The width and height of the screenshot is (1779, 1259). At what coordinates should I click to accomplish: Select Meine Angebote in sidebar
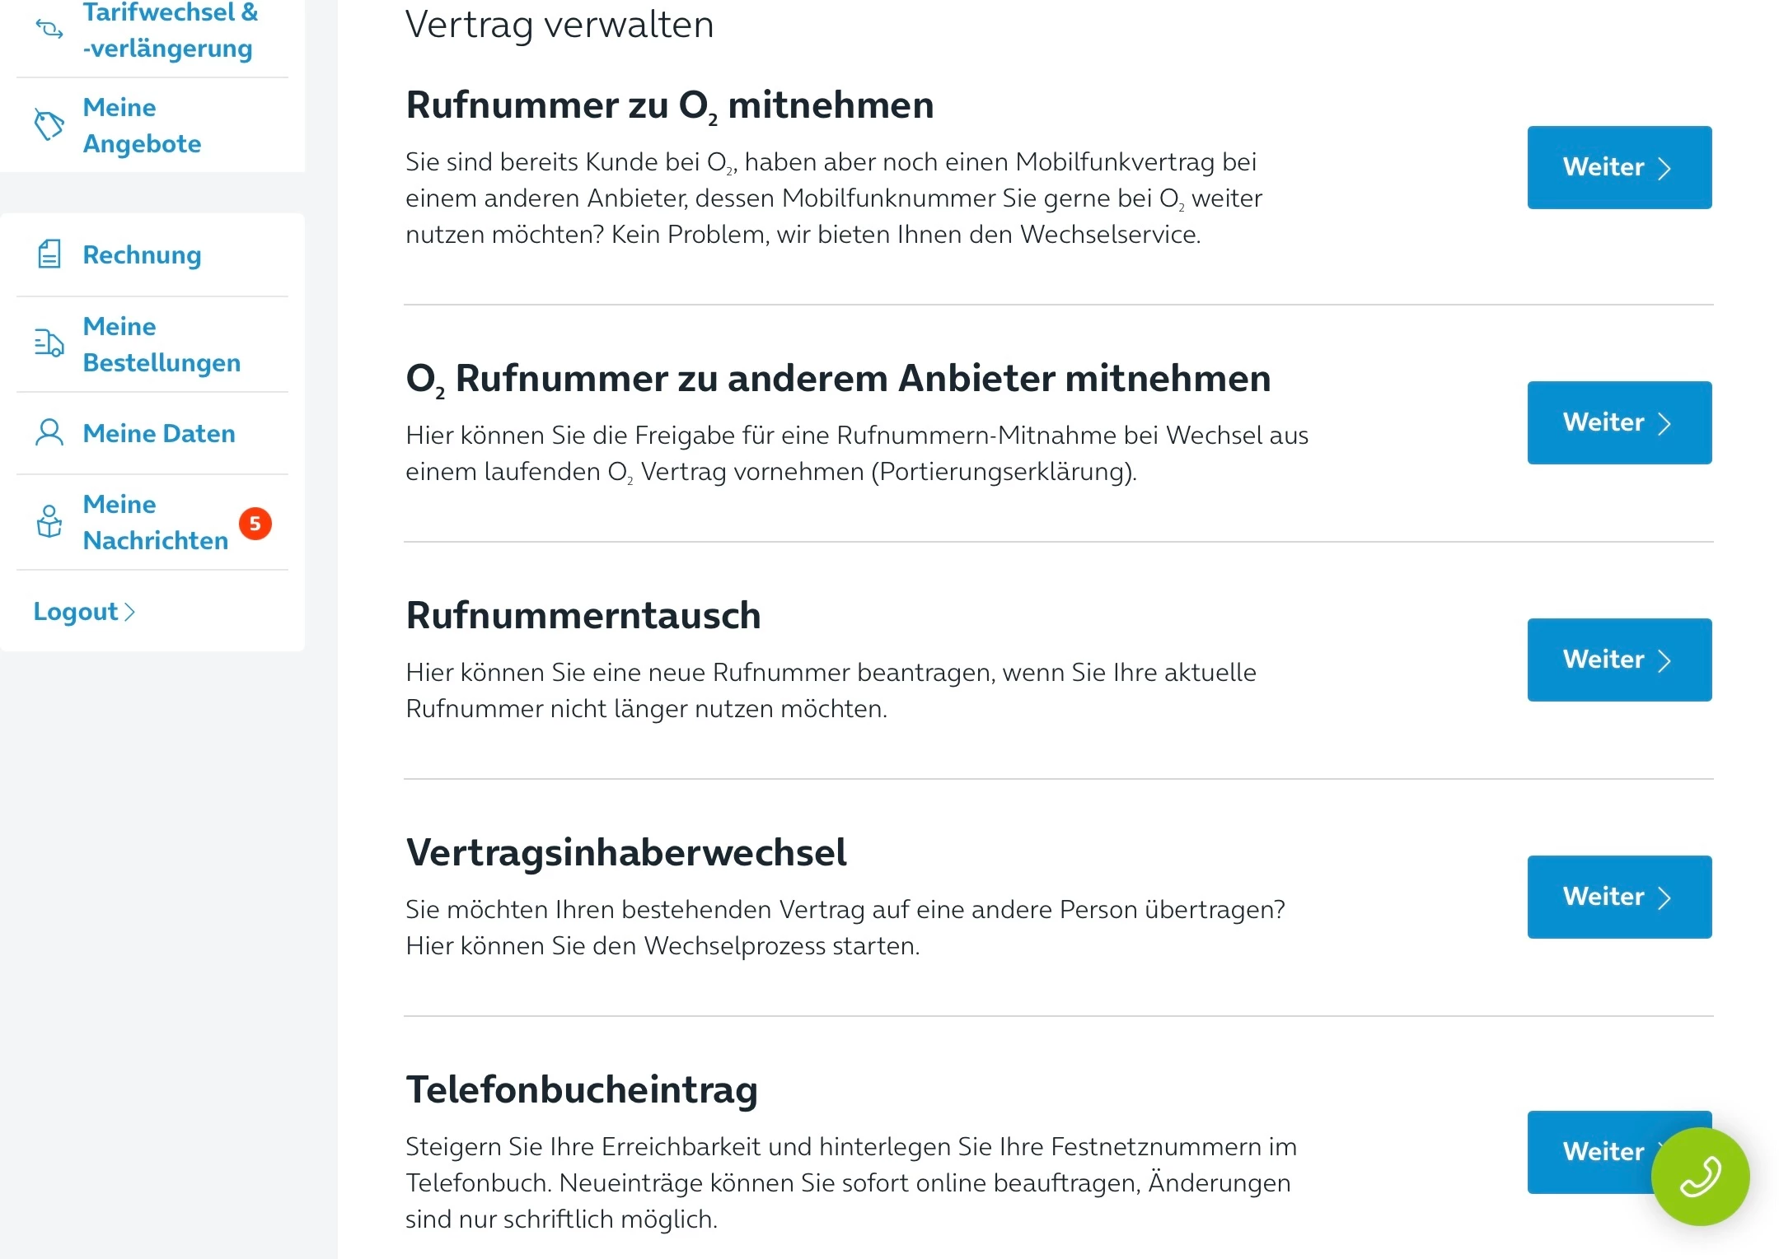[142, 125]
